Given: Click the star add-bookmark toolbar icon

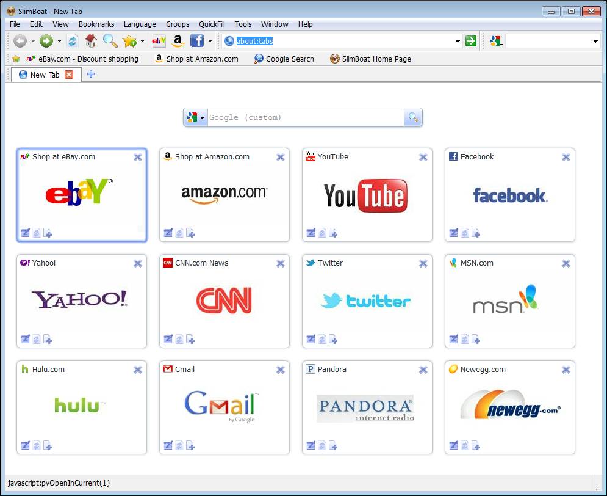Looking at the screenshot, I should click(x=130, y=41).
